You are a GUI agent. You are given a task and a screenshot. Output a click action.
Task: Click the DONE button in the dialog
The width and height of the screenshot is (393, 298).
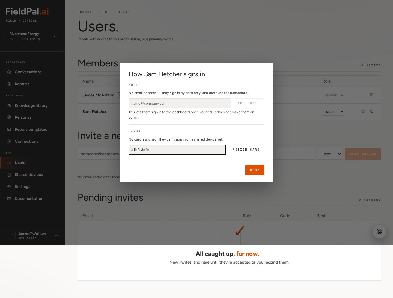(255, 170)
